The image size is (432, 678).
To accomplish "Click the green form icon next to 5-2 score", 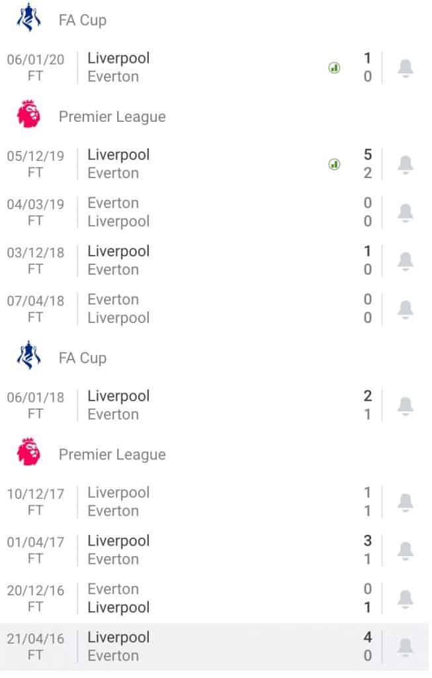I will pyautogui.click(x=335, y=164).
